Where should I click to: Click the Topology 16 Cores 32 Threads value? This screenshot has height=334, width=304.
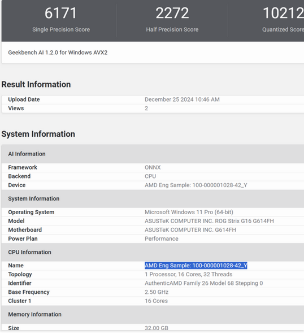coord(189,274)
